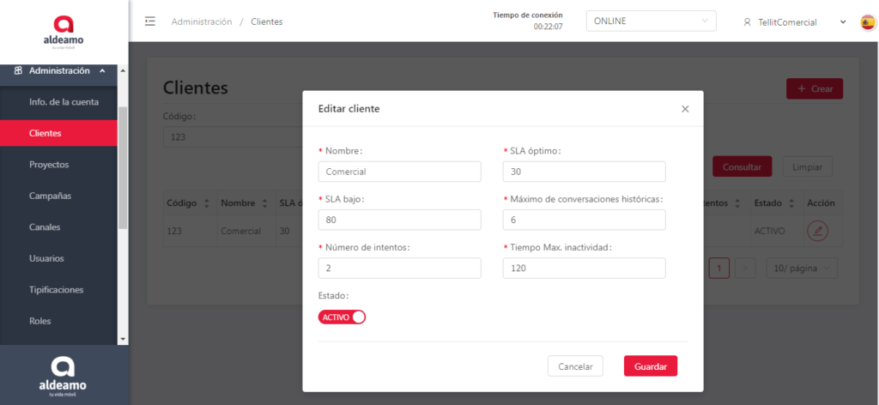Open the ONLINE status dropdown

[x=651, y=21]
